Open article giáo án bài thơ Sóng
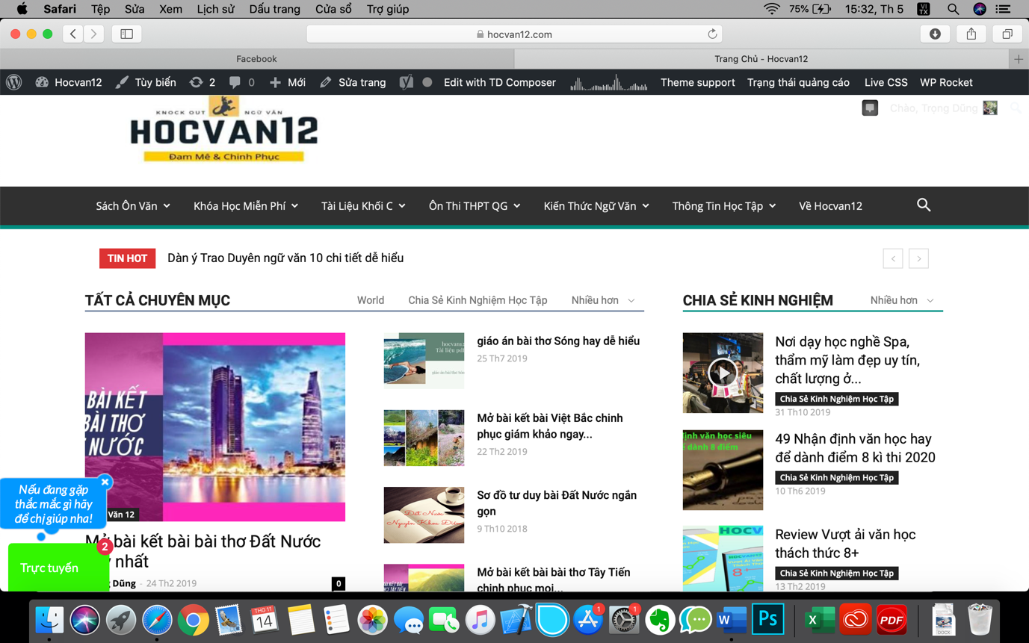 pyautogui.click(x=558, y=341)
